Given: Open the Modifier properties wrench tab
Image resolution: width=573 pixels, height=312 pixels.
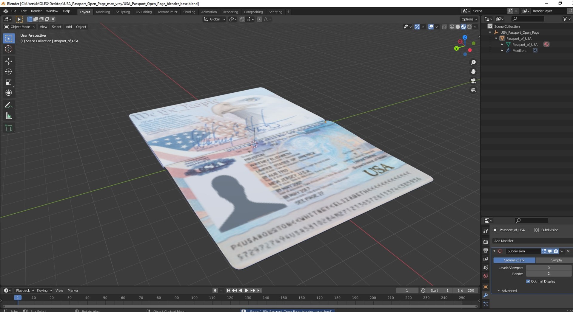Looking at the screenshot, I should click(x=486, y=295).
